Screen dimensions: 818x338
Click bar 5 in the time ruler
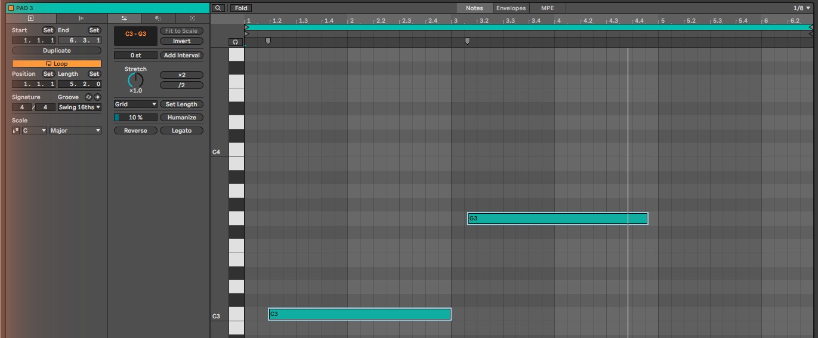[662, 21]
